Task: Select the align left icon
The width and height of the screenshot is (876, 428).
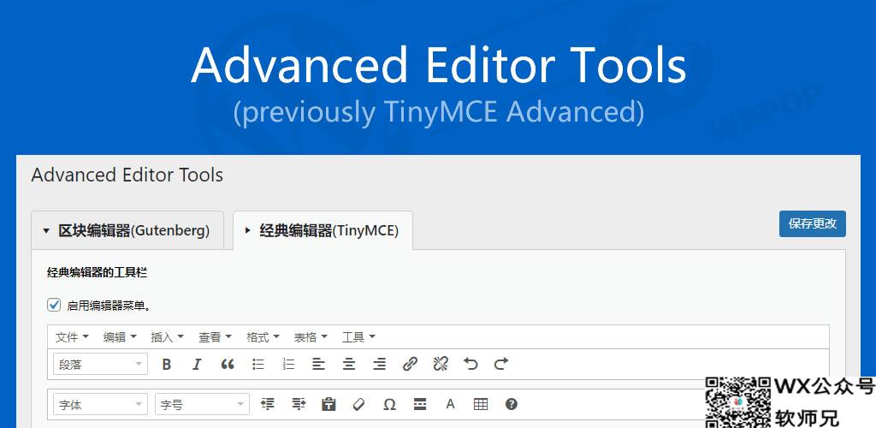Action: coord(318,365)
